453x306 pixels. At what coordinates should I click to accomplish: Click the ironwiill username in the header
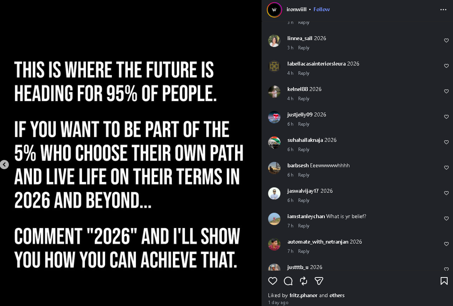click(x=297, y=9)
